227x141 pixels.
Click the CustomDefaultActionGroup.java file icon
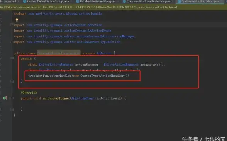point(25,1)
